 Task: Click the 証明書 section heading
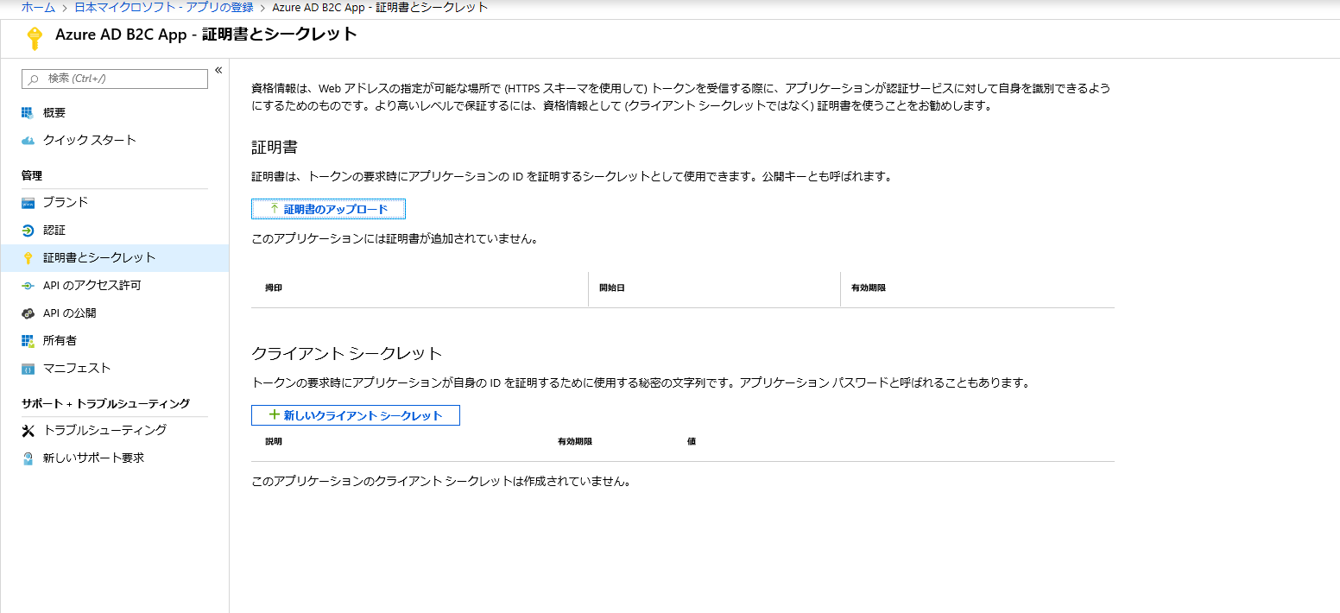(275, 148)
